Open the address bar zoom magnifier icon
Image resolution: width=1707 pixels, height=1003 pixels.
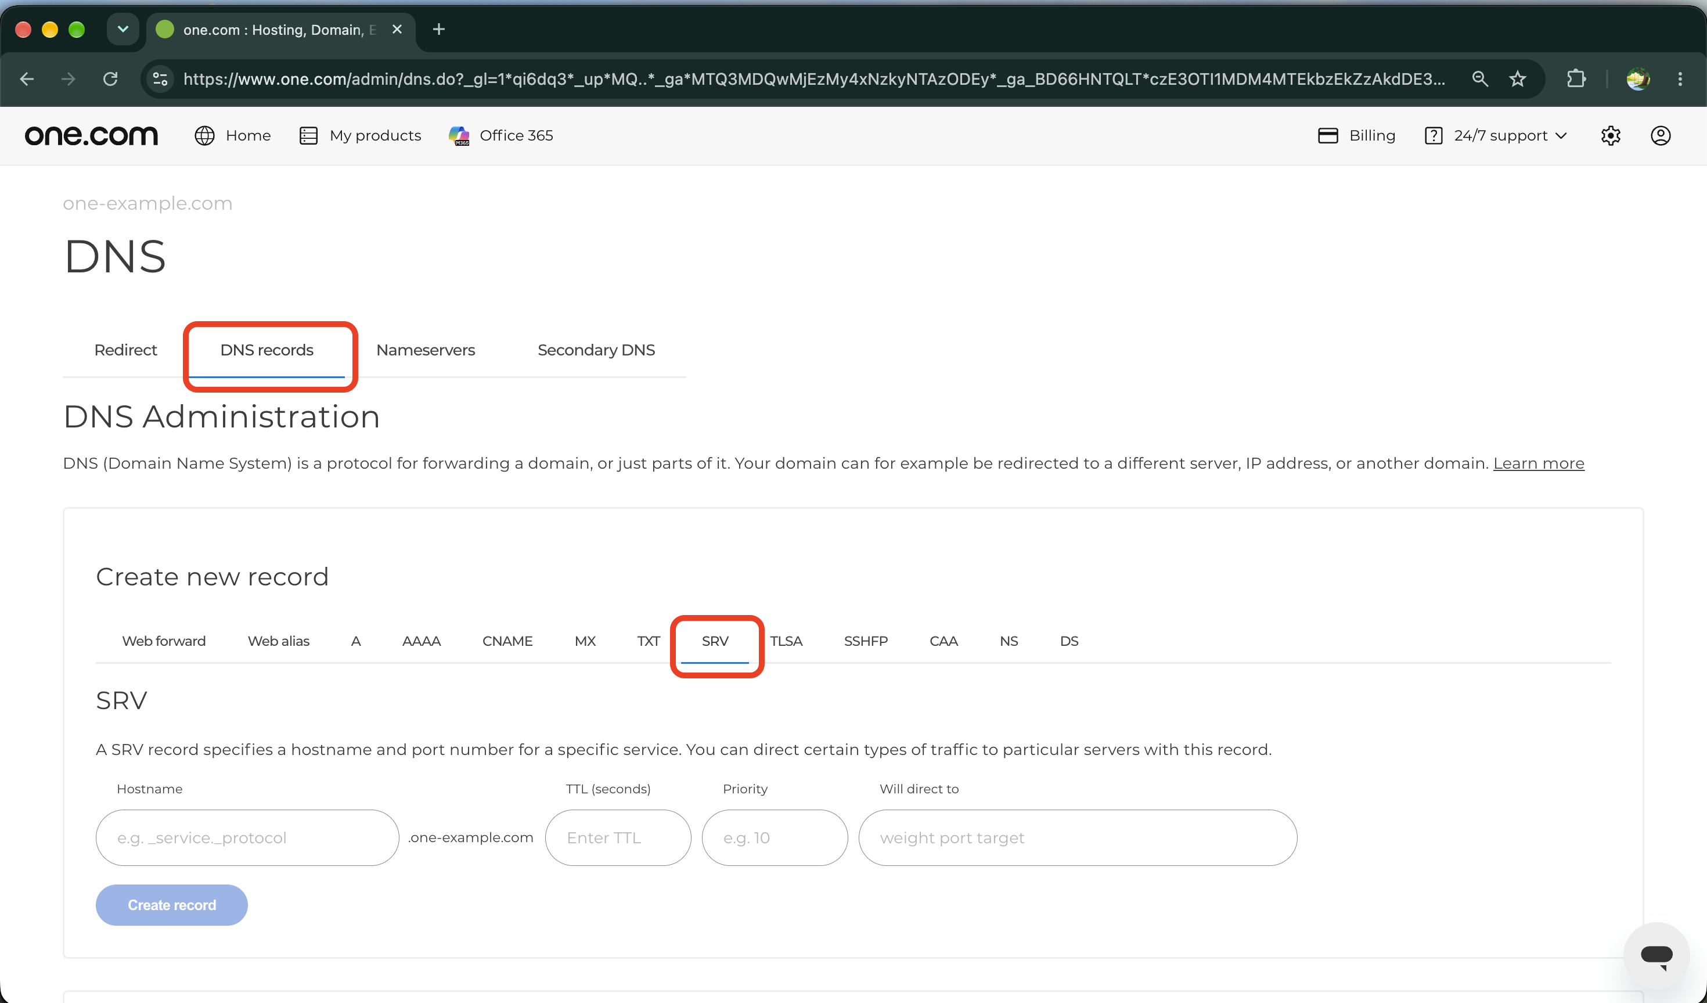[1480, 80]
